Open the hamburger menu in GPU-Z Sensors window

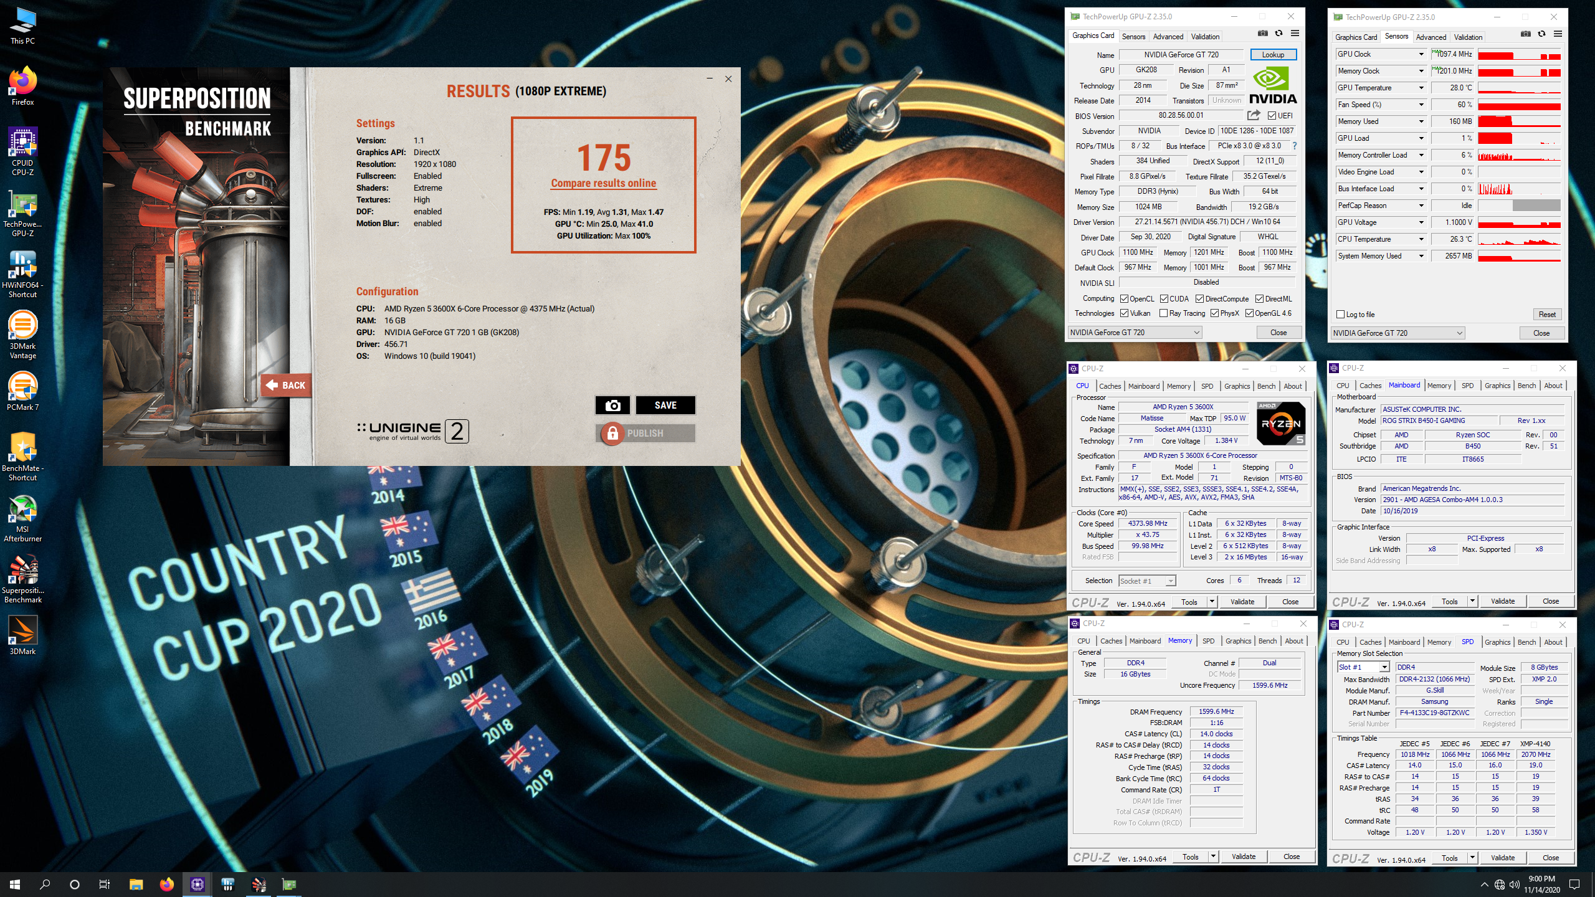[1558, 34]
